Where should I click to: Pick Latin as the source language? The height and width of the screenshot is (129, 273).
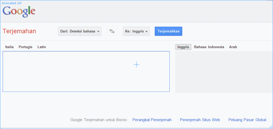click(x=42, y=47)
